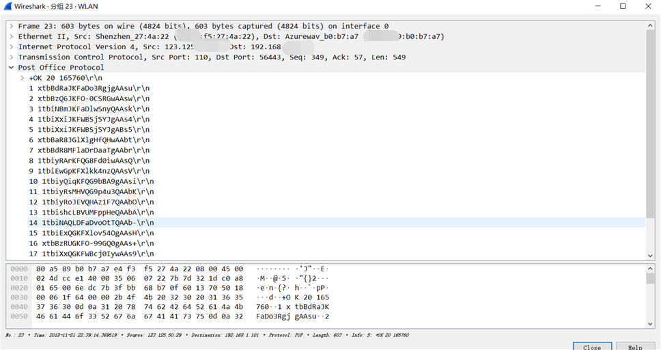Select line 2 xtbBzQ6JKFO-0CSRGwAAsw
This screenshot has width=661, height=350.
[89, 99]
